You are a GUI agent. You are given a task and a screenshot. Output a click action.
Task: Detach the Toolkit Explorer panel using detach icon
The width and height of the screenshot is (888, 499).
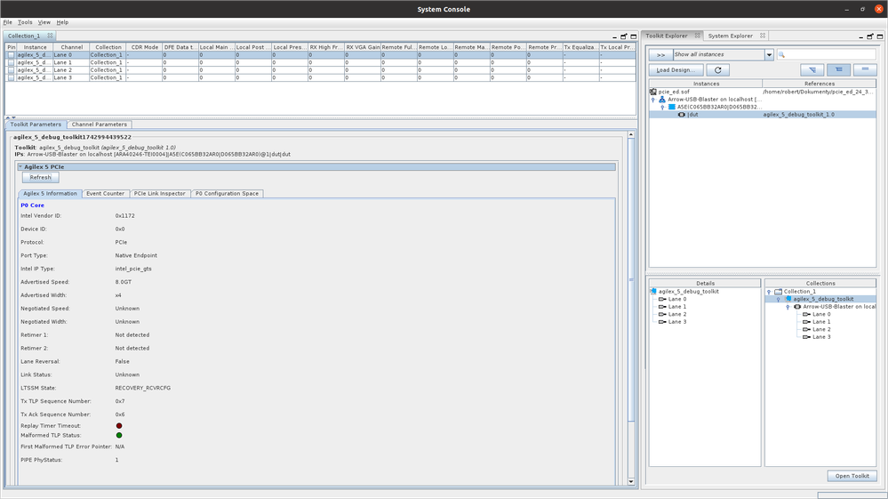[870, 36]
